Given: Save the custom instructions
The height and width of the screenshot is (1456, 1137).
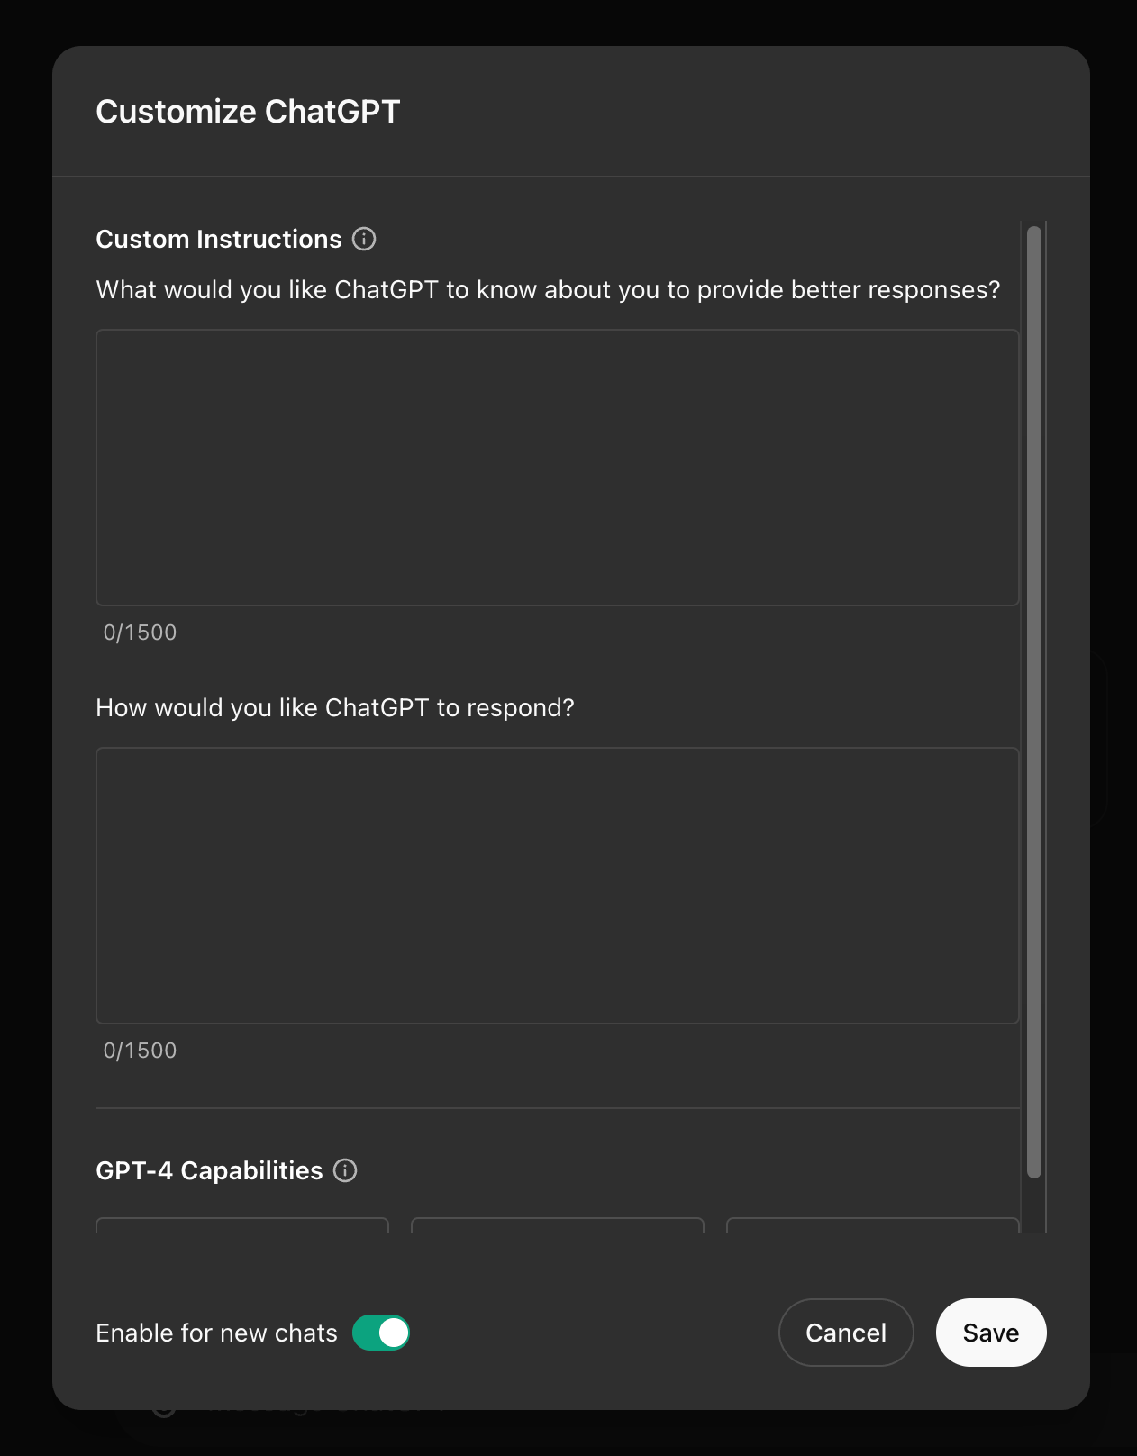Looking at the screenshot, I should 991,1333.
